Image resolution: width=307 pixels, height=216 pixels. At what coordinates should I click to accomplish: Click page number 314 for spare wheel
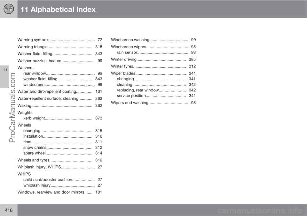(99, 153)
